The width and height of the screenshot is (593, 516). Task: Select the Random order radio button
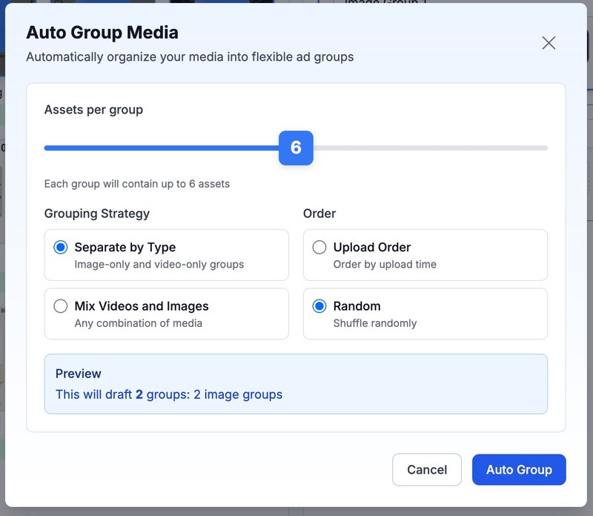[x=319, y=306]
